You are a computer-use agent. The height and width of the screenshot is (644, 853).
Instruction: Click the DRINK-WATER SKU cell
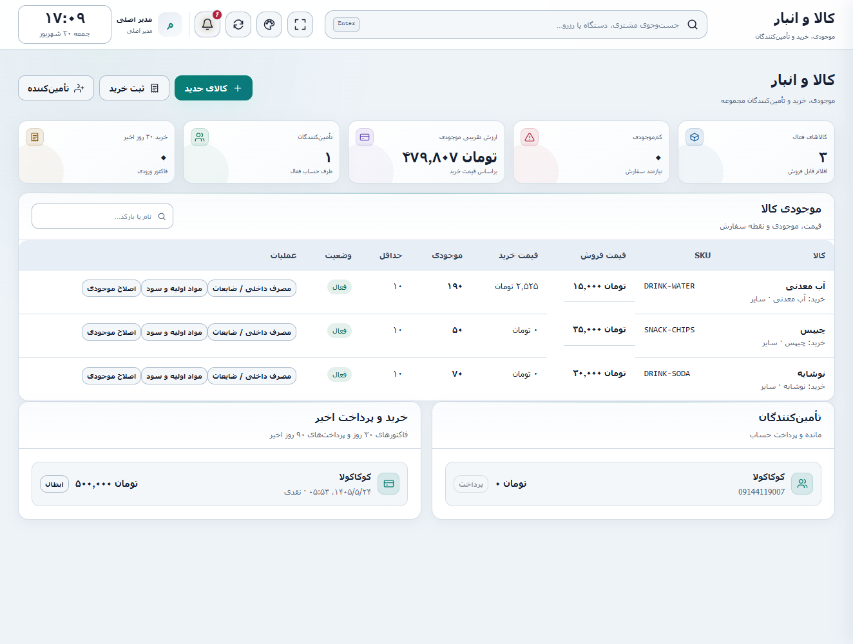tap(669, 286)
